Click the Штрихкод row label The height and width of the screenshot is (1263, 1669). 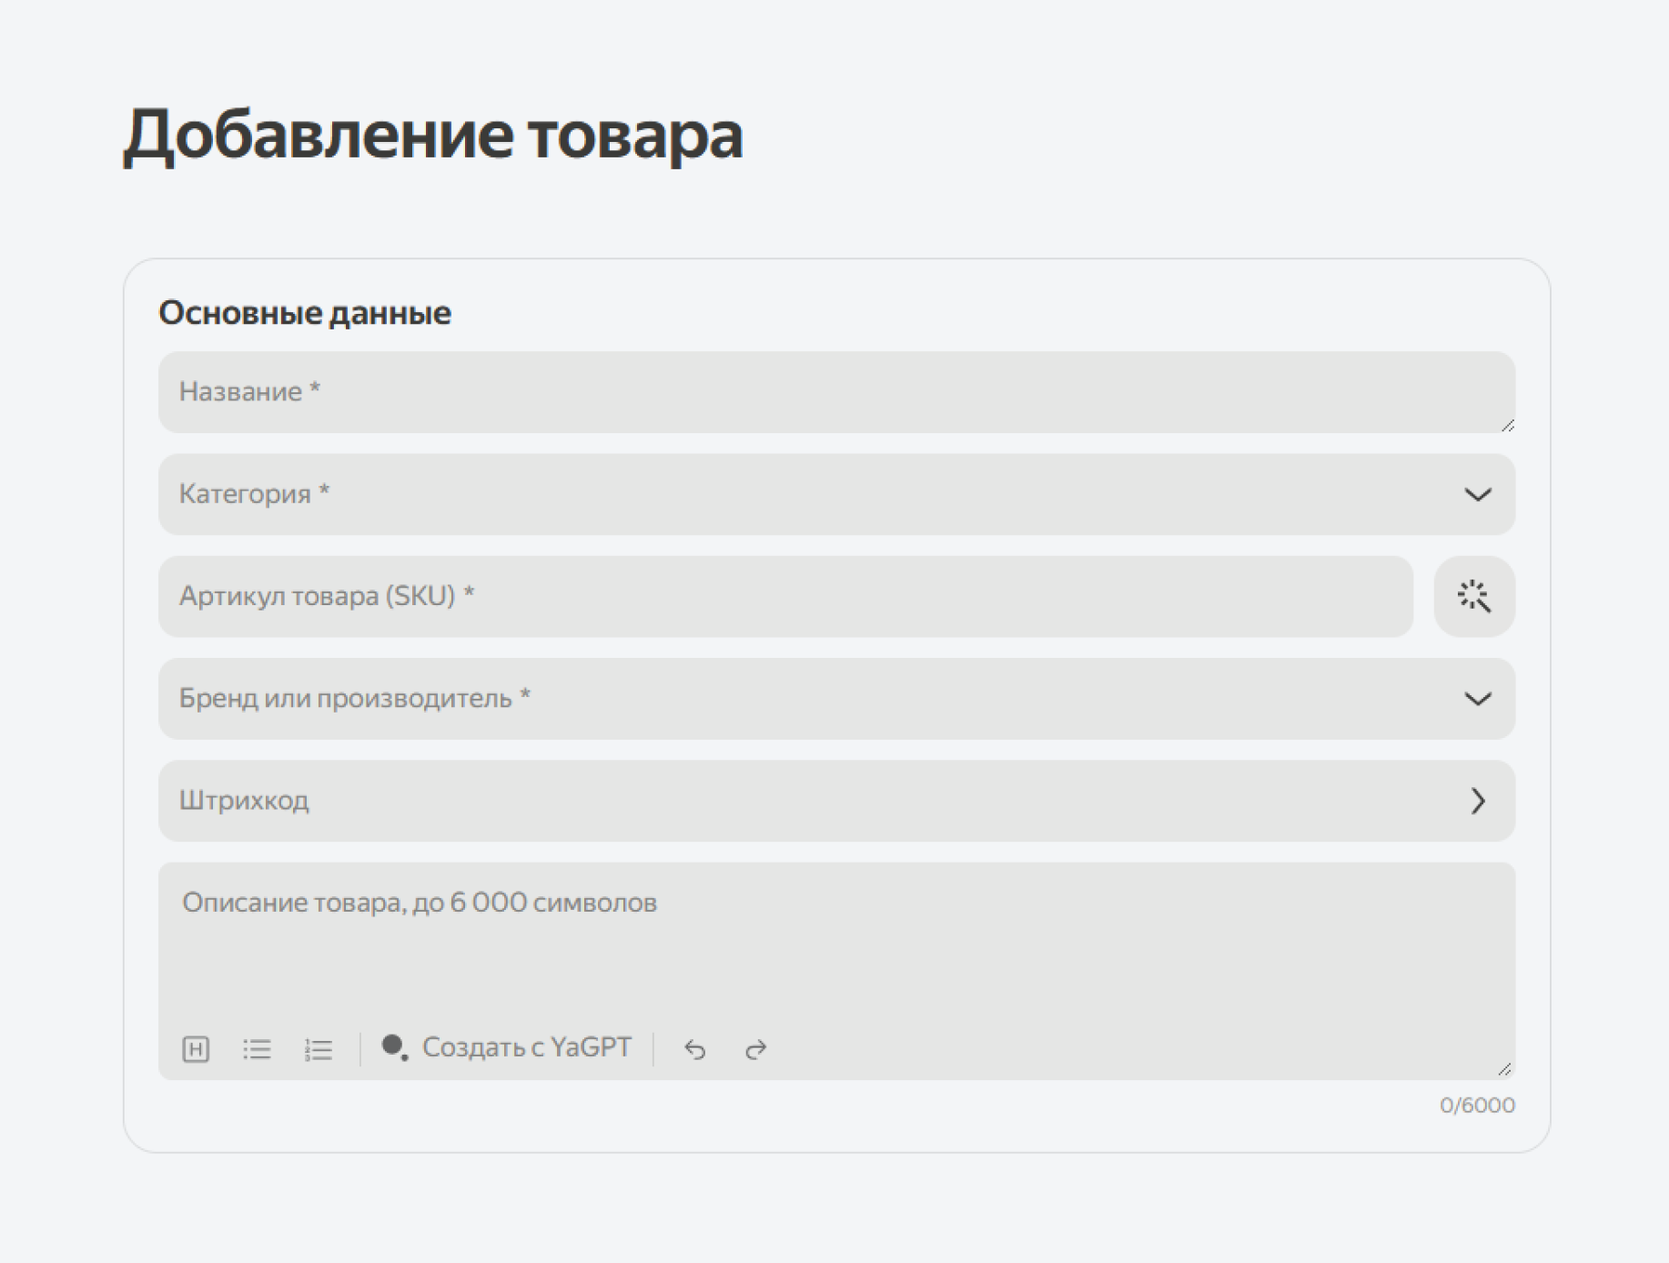[x=244, y=801]
